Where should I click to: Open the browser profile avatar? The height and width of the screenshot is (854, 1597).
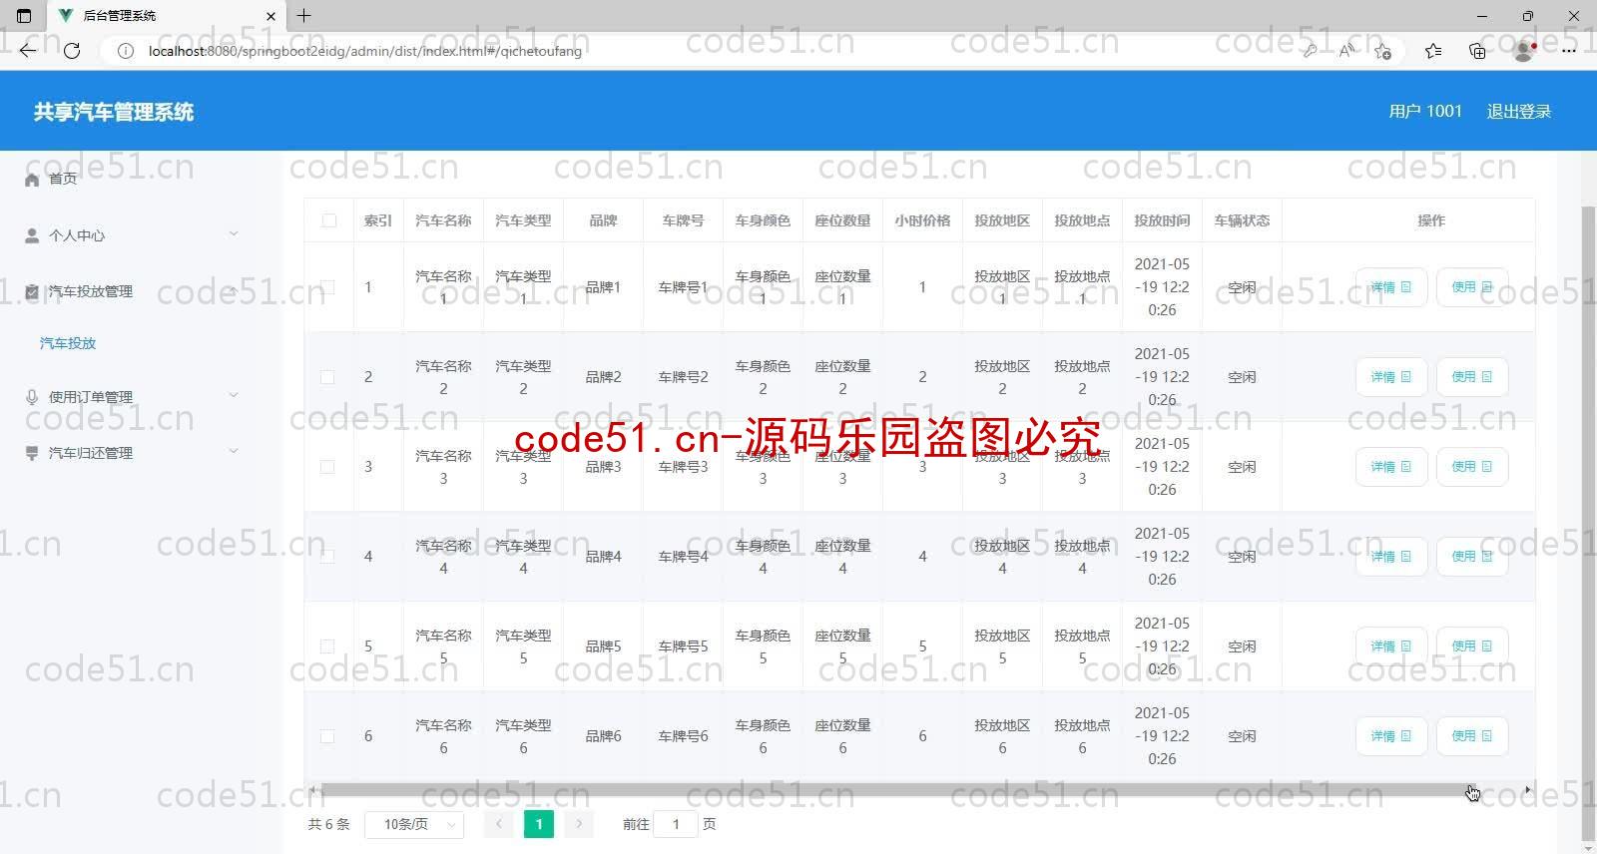pyautogui.click(x=1524, y=51)
